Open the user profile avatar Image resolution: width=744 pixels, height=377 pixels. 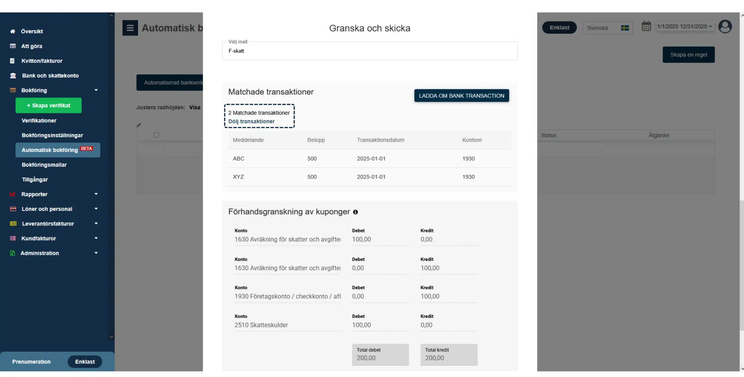coord(725,27)
